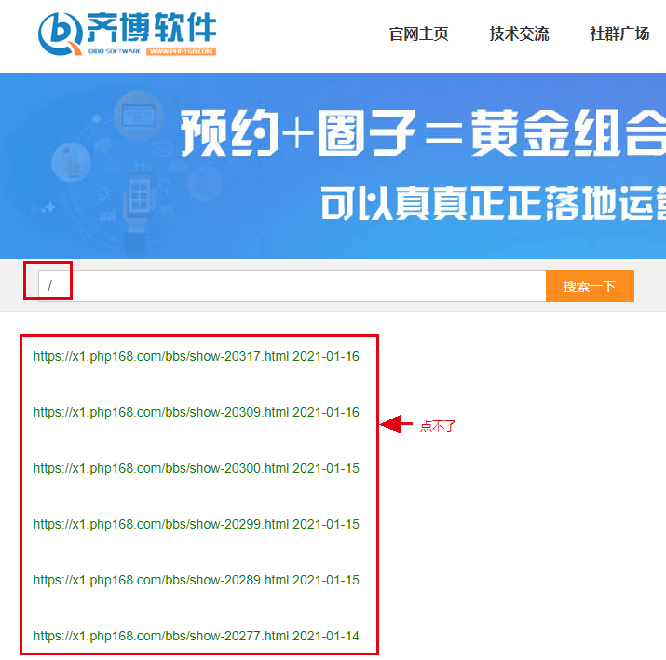Go to the 技术交流 navigation item
This screenshot has height=660, width=666.
pos(519,34)
